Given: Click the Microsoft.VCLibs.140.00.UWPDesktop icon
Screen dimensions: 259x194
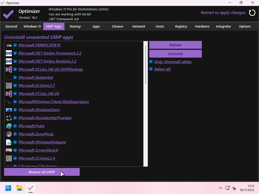Looking at the screenshot, I should pyautogui.click(x=9, y=69).
